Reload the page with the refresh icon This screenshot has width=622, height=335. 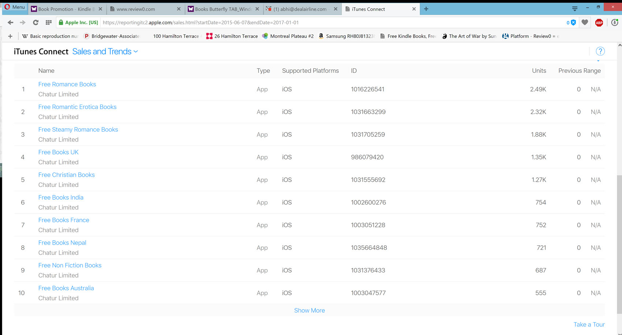(35, 23)
